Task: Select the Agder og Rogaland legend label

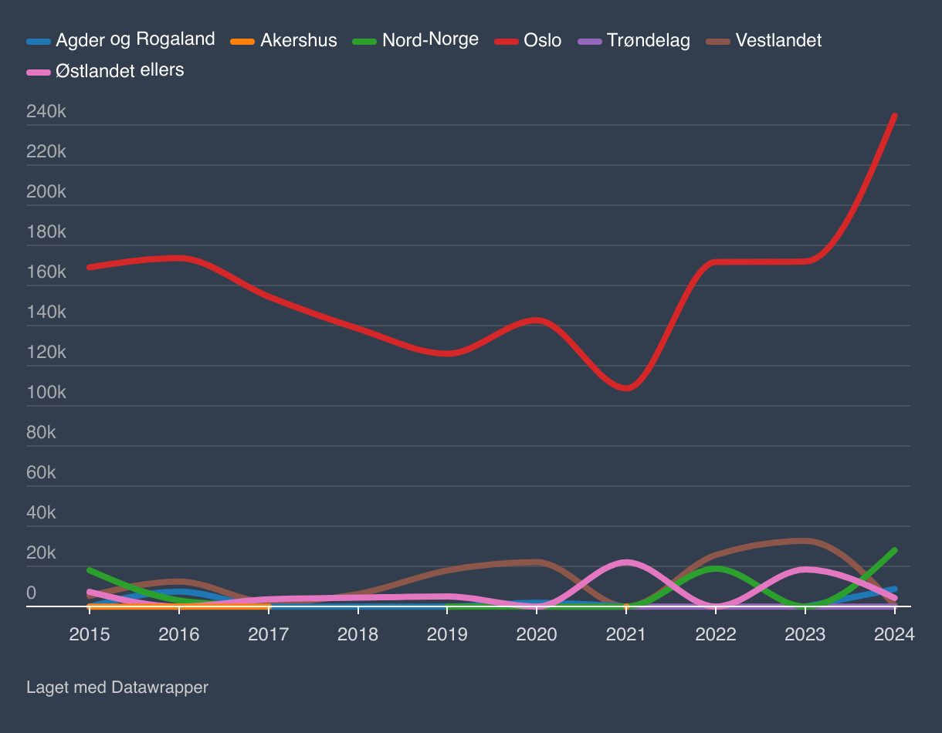Action: tap(135, 39)
